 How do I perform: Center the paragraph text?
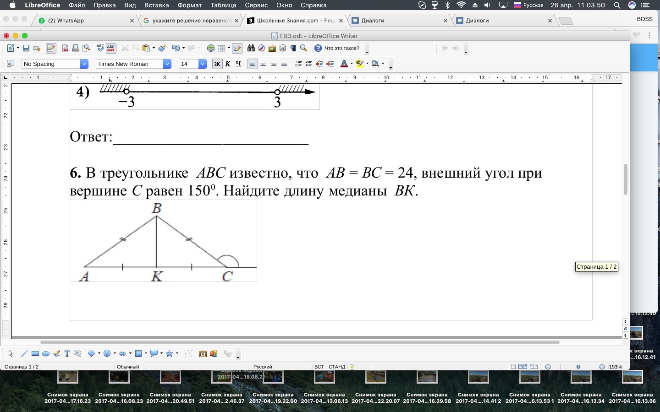click(x=263, y=64)
